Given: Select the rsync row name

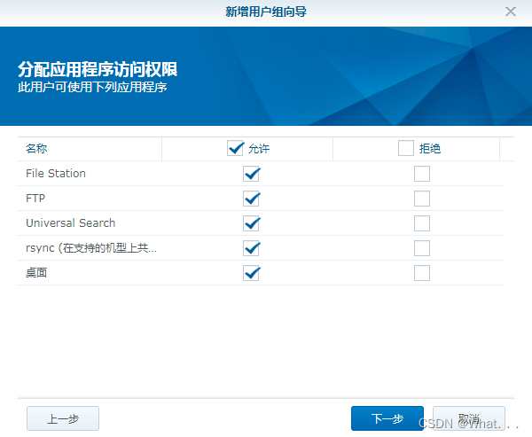Looking at the screenshot, I should point(91,248).
